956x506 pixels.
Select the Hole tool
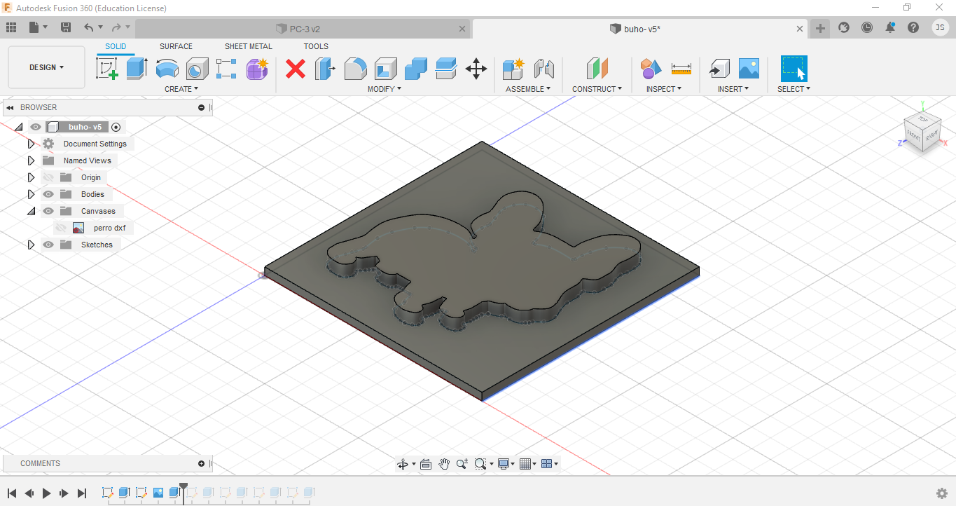point(198,69)
